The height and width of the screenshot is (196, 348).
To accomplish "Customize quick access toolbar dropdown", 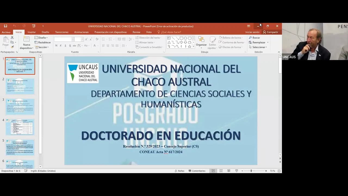I will point(43,26).
